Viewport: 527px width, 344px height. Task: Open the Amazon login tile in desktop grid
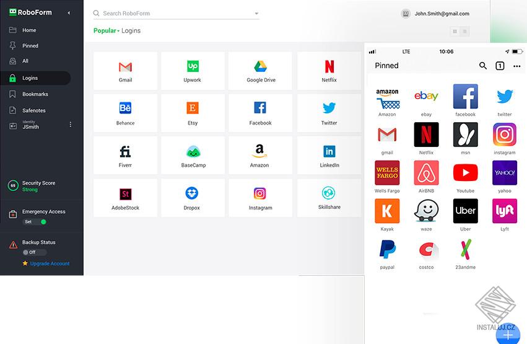[261, 156]
